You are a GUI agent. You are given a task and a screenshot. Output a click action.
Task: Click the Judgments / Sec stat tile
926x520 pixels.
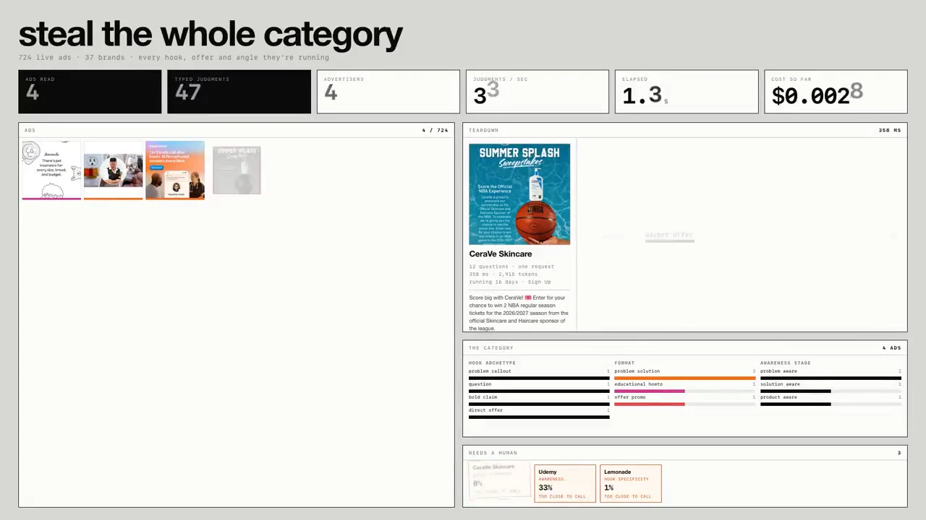(538, 92)
